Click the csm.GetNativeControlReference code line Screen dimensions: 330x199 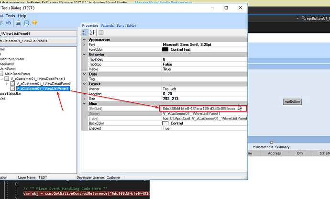click(x=86, y=194)
